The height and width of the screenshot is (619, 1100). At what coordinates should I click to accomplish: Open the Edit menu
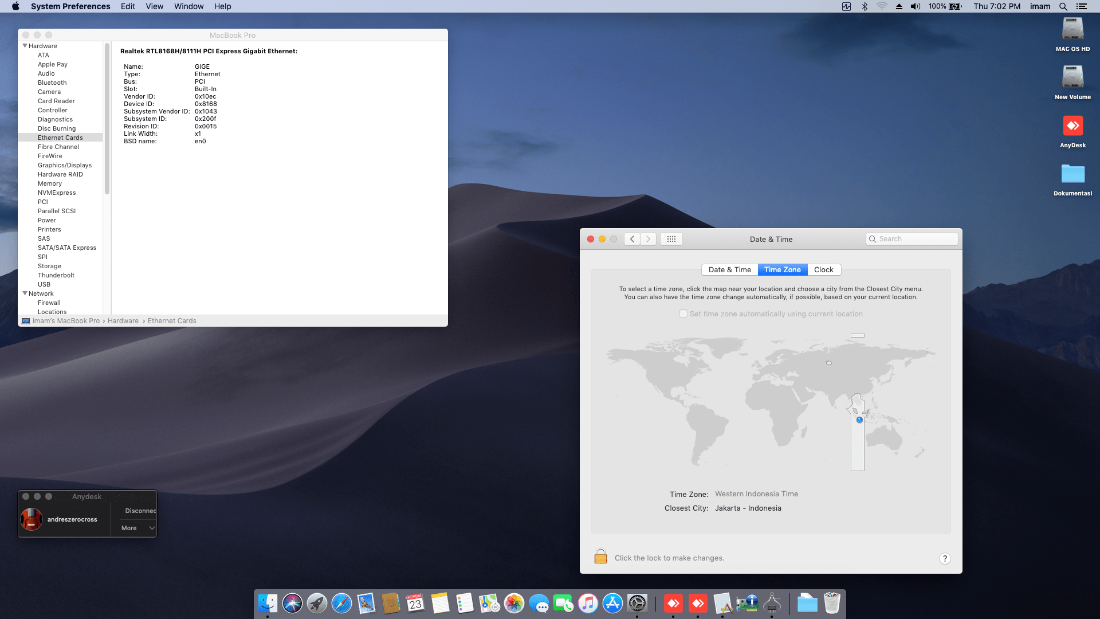(128, 6)
